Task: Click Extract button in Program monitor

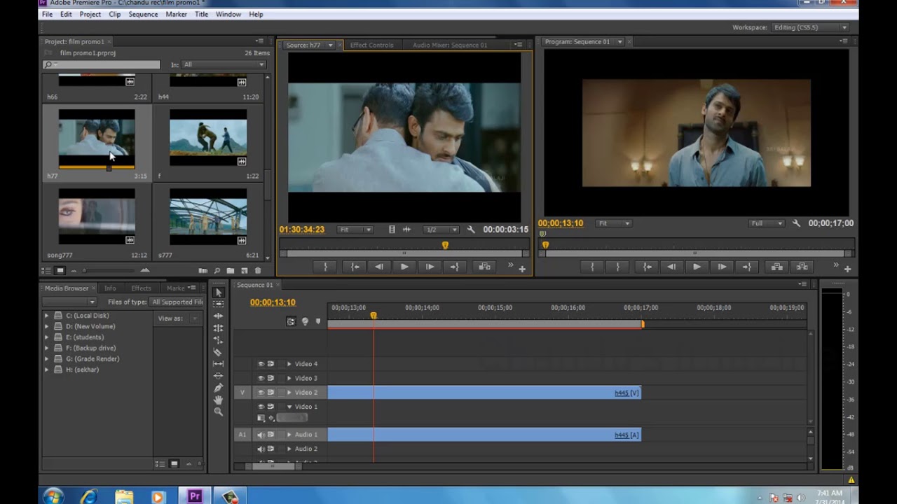Action: click(x=802, y=267)
